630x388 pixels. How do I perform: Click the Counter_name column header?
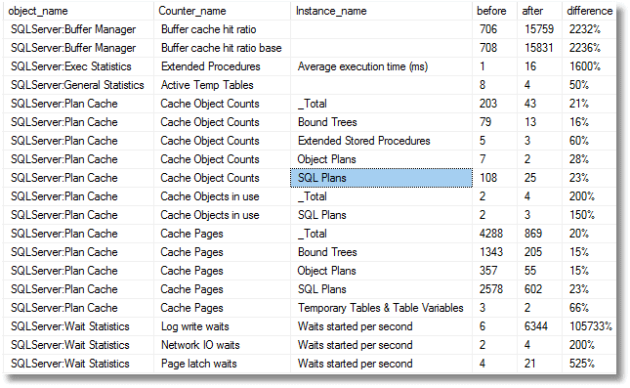[222, 11]
